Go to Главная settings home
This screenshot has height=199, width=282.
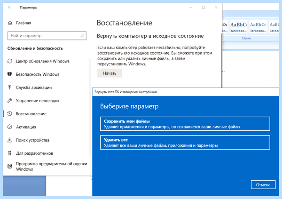pyautogui.click(x=23, y=23)
